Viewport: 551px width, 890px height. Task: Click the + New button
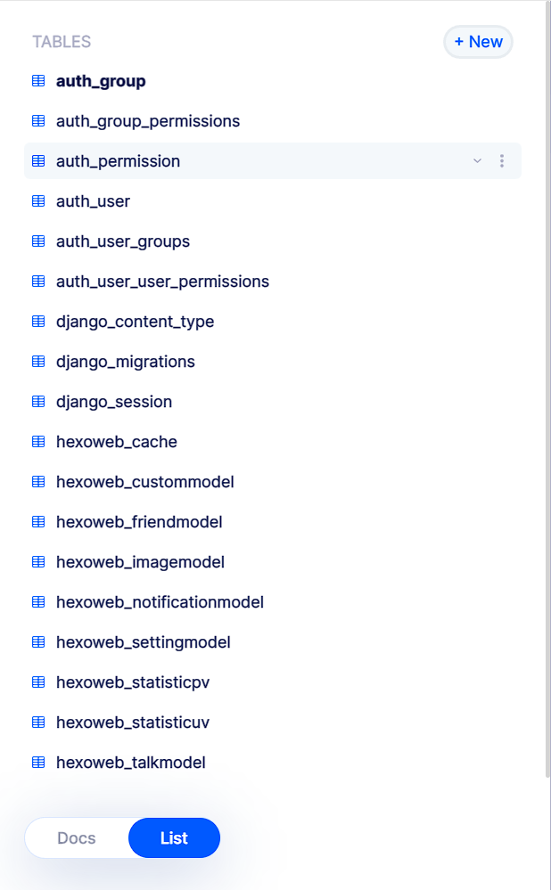(478, 42)
